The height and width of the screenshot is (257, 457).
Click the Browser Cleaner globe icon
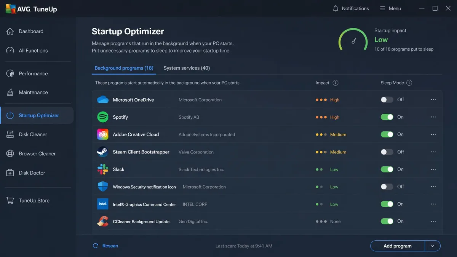[x=10, y=153]
